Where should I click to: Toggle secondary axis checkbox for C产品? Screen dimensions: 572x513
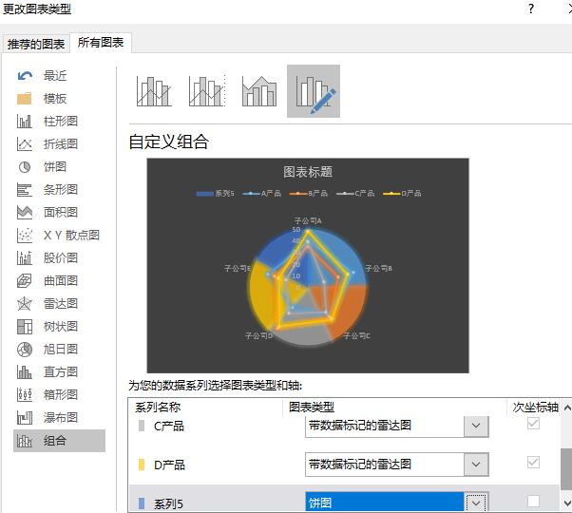[x=533, y=424]
